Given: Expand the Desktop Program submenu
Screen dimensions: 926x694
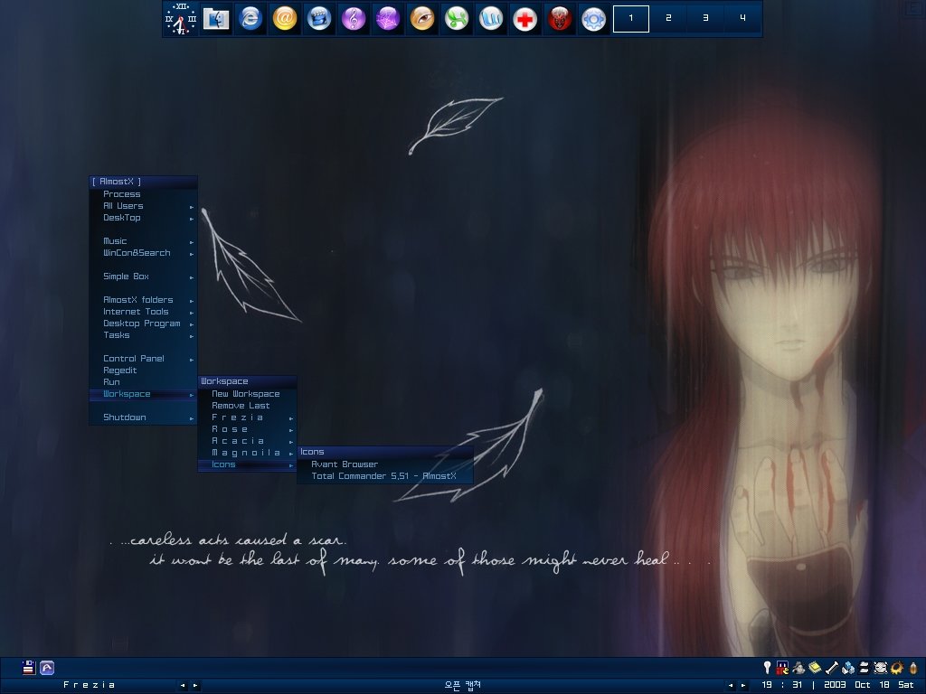Looking at the screenshot, I should coord(144,324).
